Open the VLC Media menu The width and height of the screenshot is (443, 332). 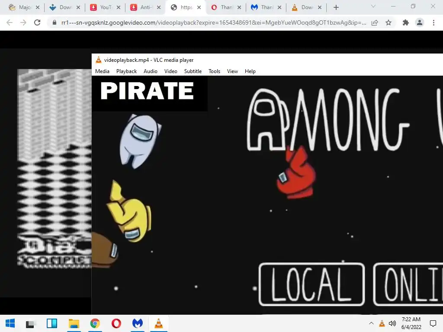pyautogui.click(x=102, y=71)
